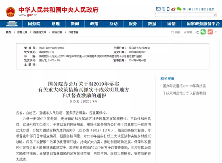The height and width of the screenshot is (163, 222).
Task: Click index number 000014349/2020-00038
Action: [x=52, y=48]
